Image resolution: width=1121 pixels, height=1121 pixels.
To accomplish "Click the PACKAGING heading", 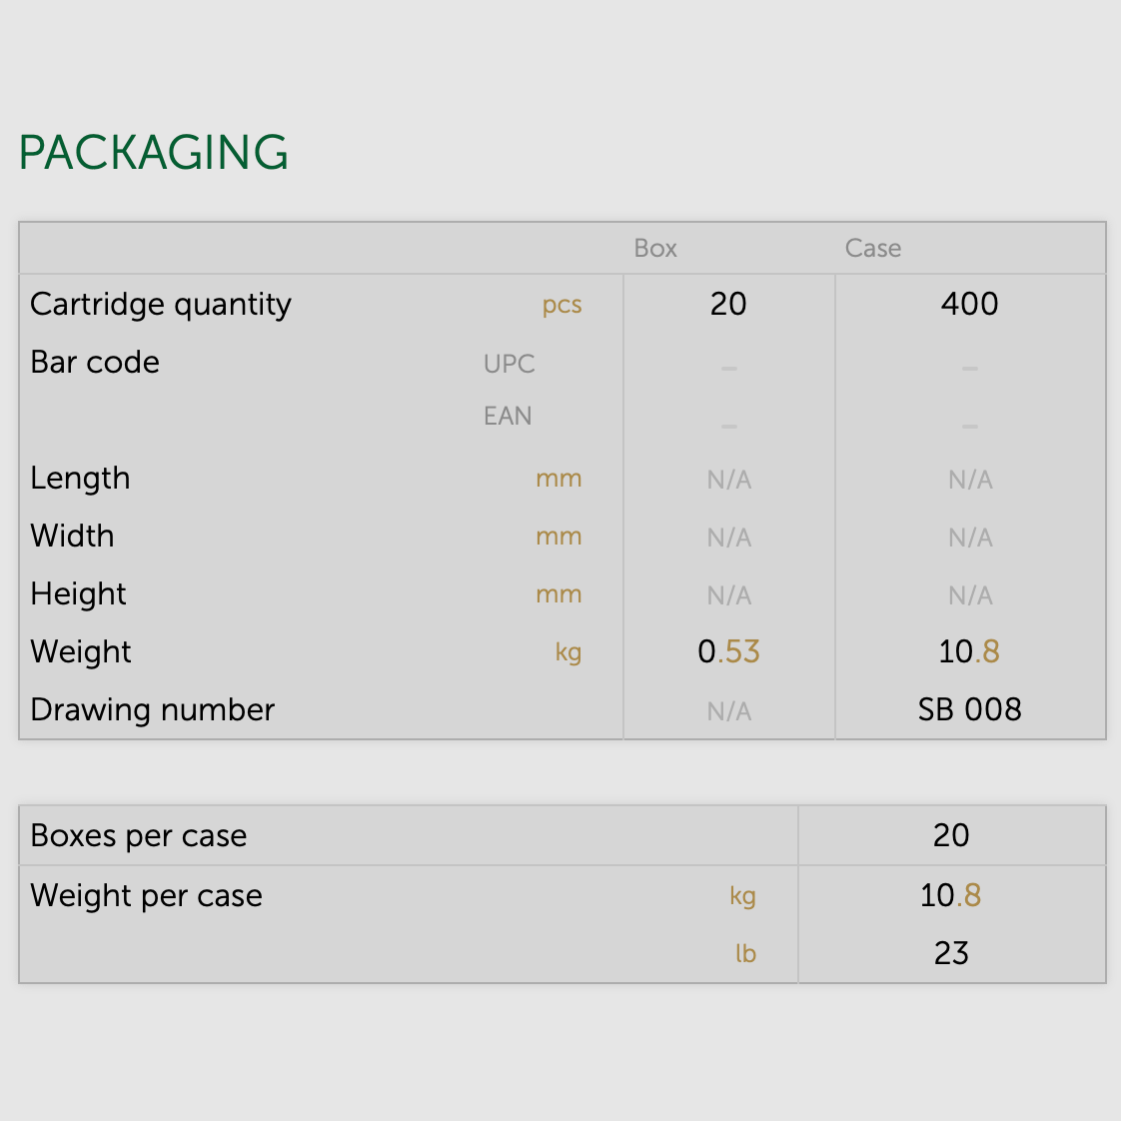I will pyautogui.click(x=154, y=153).
